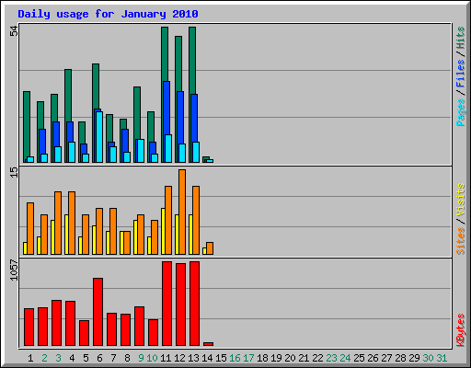Image resolution: width=471 pixels, height=368 pixels.
Task: Click the '1057' KBytes scale label
Action: tap(14, 270)
